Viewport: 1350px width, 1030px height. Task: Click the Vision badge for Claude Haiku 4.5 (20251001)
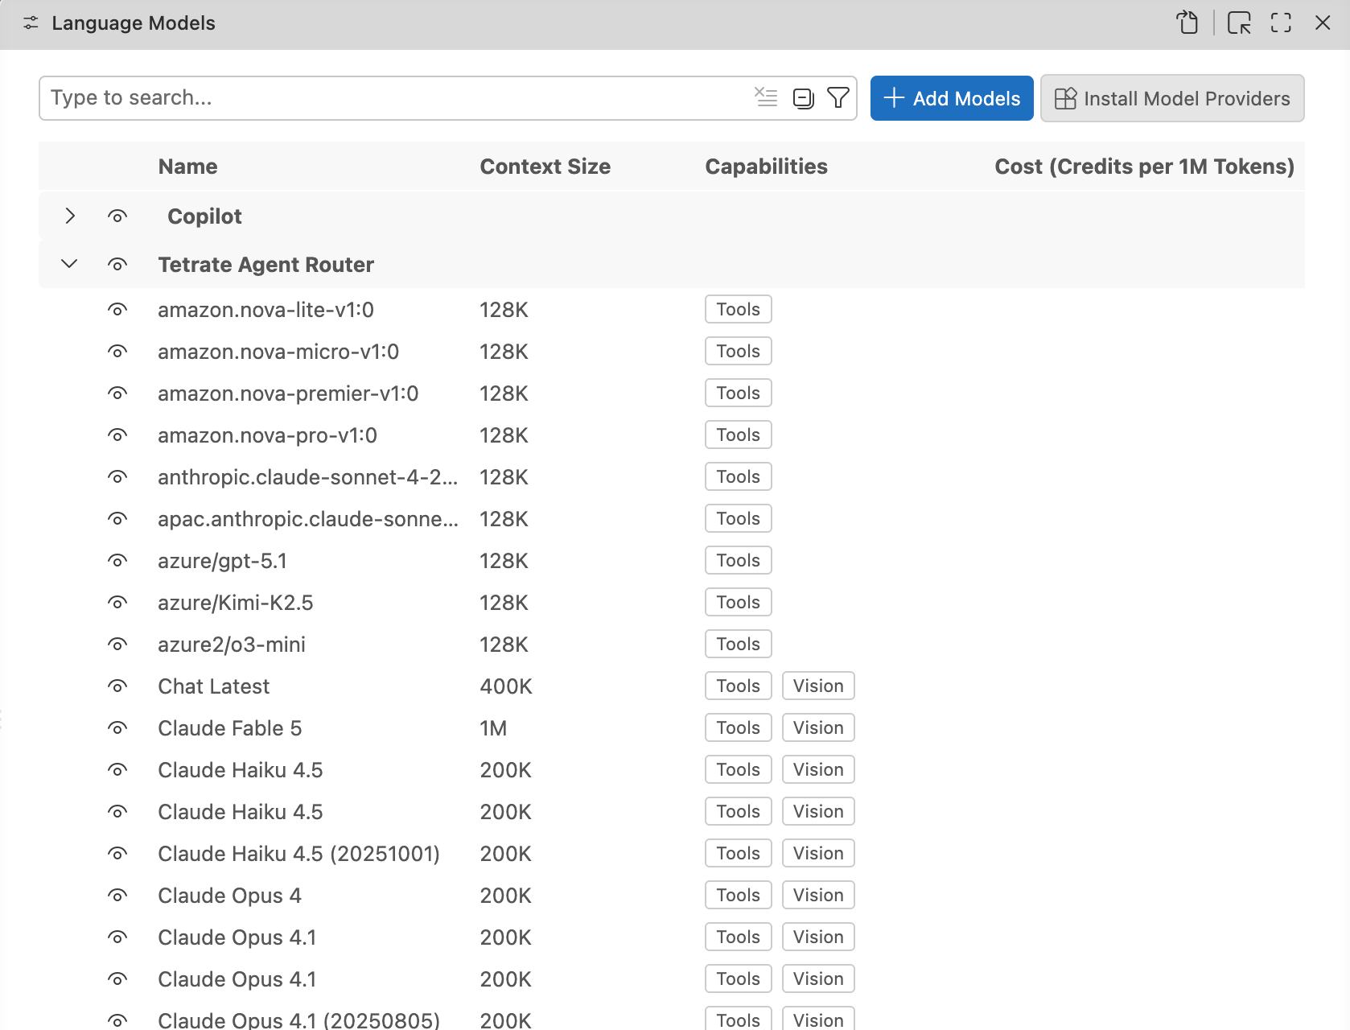pos(818,853)
